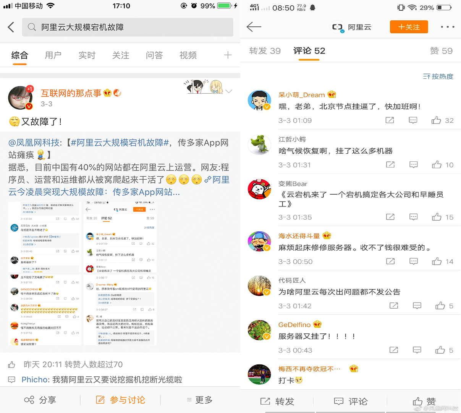Image resolution: width=461 pixels, height=413 pixels.
Task: Open avatar of 呆小萌_Dream
Action: click(259, 101)
